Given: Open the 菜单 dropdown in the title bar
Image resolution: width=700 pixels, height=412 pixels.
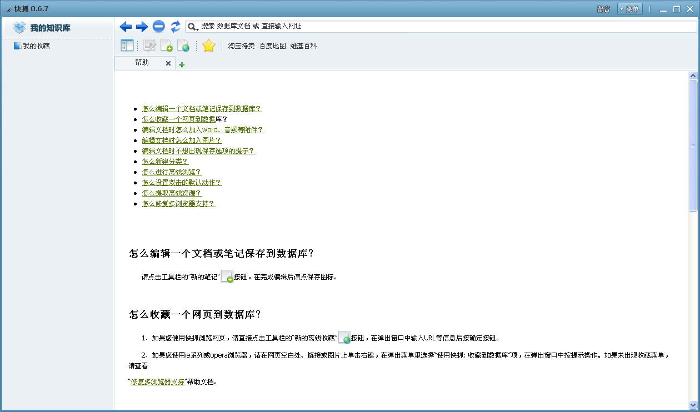Looking at the screenshot, I should (x=629, y=9).
